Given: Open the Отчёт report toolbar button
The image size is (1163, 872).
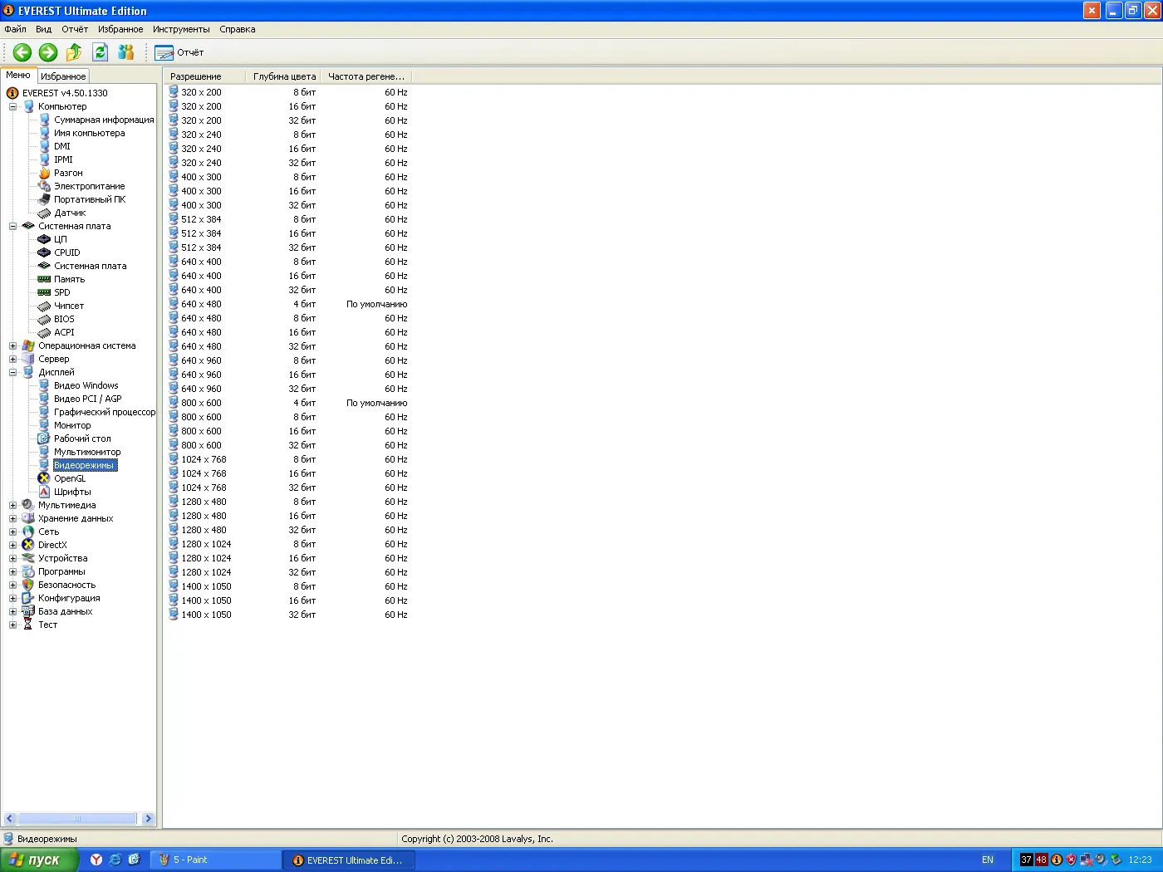Looking at the screenshot, I should click(179, 52).
